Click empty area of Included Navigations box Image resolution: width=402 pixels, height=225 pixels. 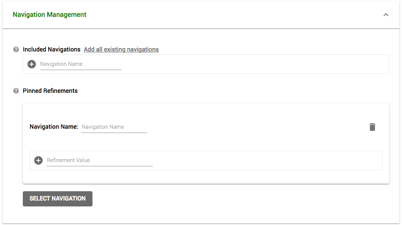pyautogui.click(x=253, y=64)
